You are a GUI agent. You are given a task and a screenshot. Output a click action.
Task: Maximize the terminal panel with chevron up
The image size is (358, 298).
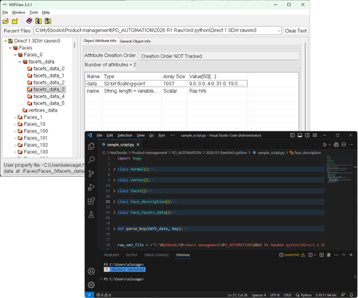click(x=344, y=255)
